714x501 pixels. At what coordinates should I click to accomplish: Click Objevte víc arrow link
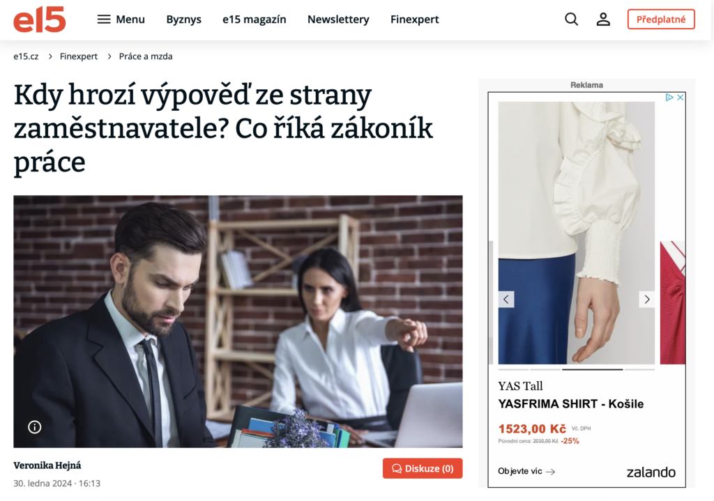point(526,472)
